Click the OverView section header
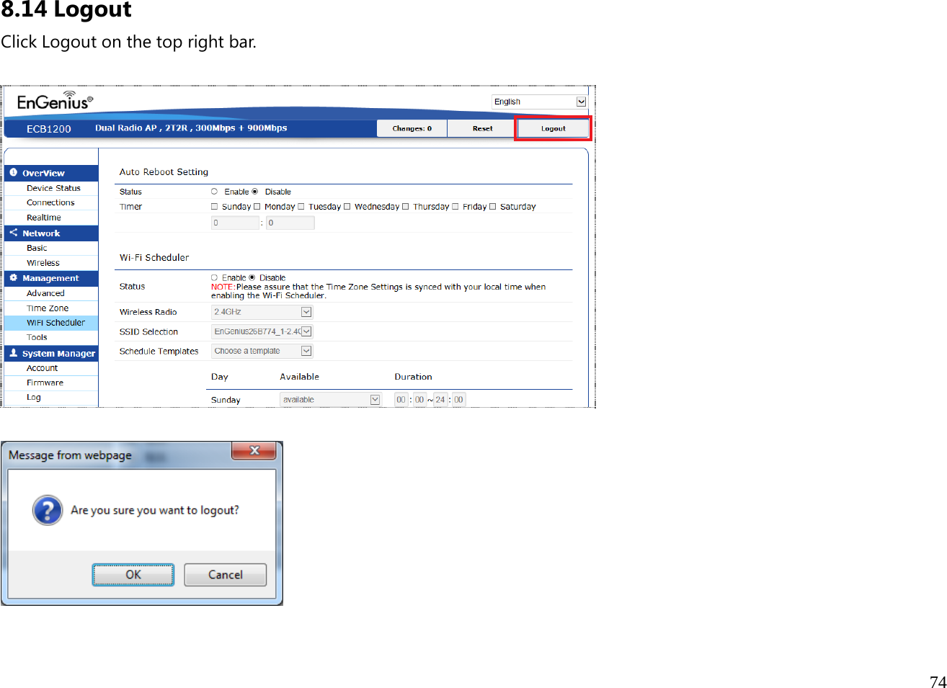The width and height of the screenshot is (947, 688). (52, 173)
